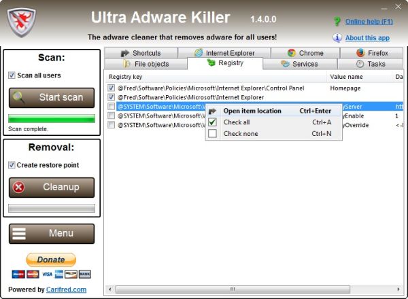Click the Shortcuts tab arrow icon
408x299 pixels.
click(125, 53)
